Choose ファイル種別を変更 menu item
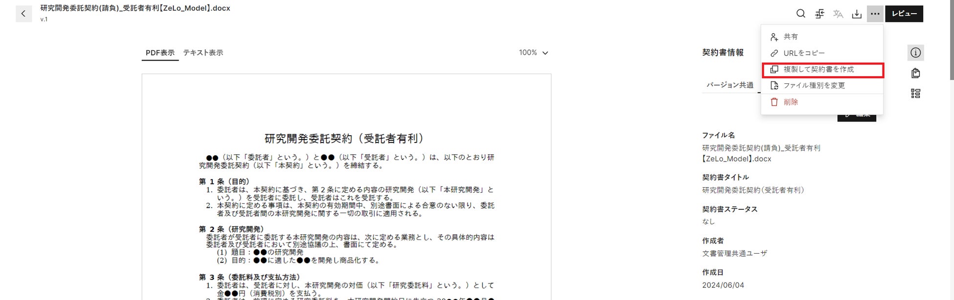This screenshot has height=300, width=954. click(822, 85)
